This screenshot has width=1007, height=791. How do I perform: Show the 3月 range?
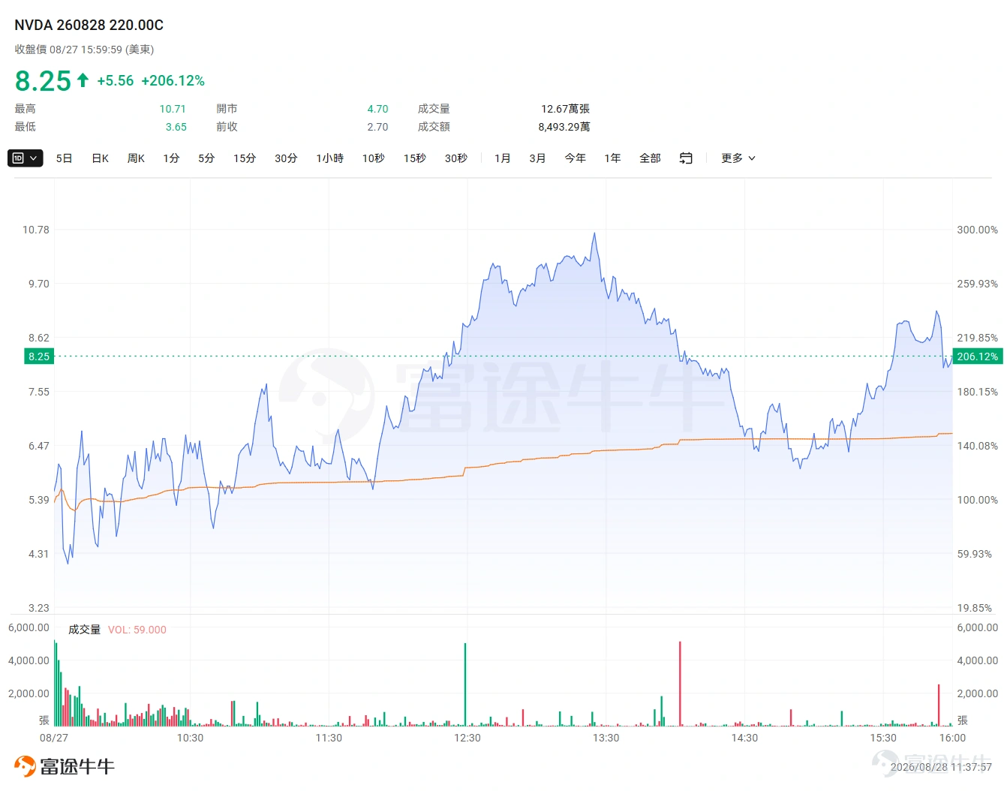click(x=537, y=158)
